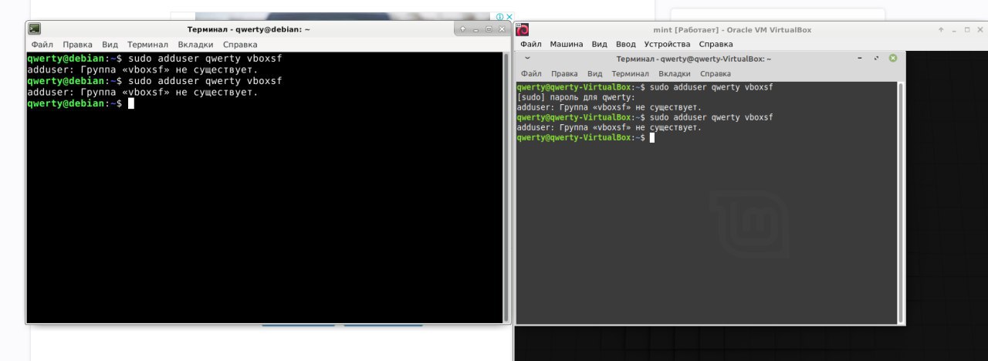Open Ввод menu in VirtualBox
Image resolution: width=988 pixels, height=361 pixels.
626,44
